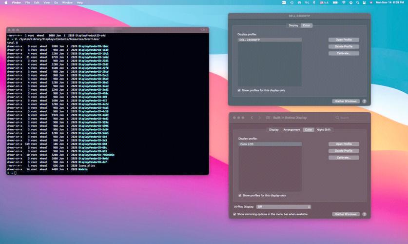The height and width of the screenshot is (244, 408).
Task: Select Arrangement tab in Built-in Retina Display
Action: [x=291, y=130]
